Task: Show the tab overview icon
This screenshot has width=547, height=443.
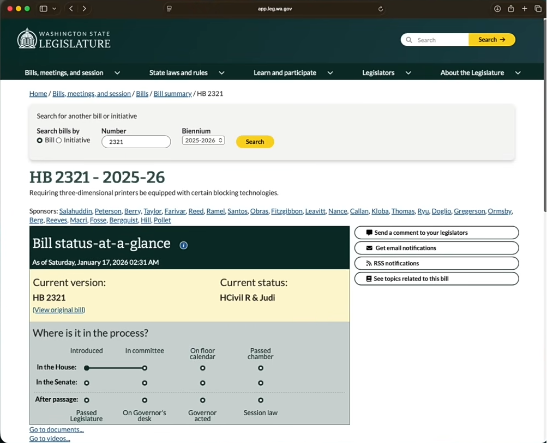Action: pos(538,9)
